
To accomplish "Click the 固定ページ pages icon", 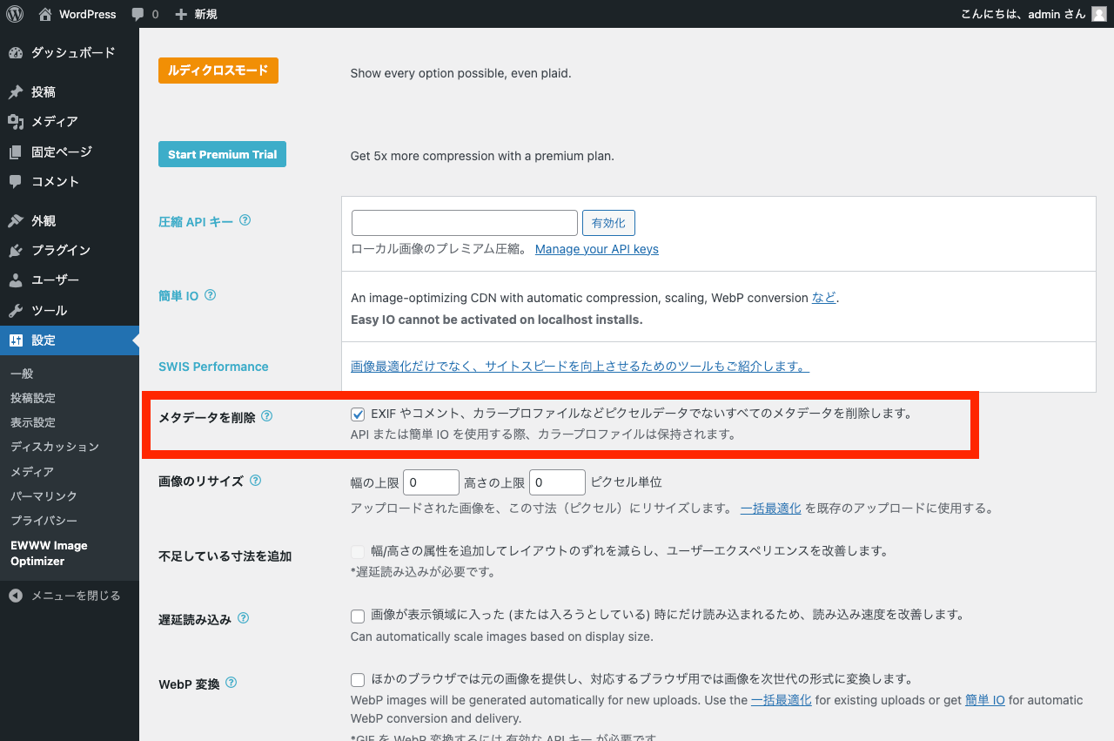I will [x=16, y=152].
